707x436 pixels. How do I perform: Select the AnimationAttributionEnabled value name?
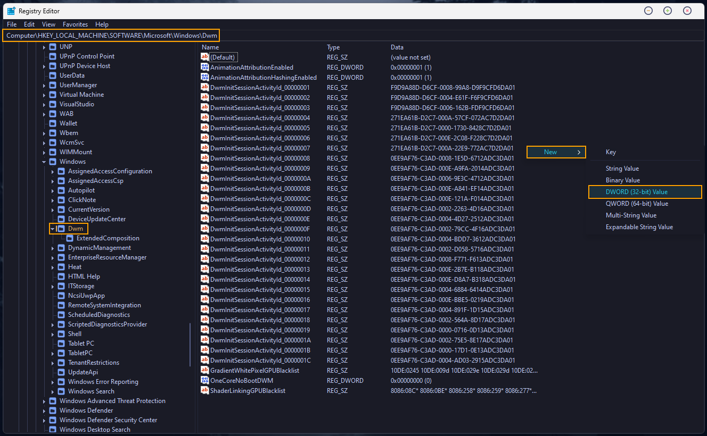pos(252,68)
